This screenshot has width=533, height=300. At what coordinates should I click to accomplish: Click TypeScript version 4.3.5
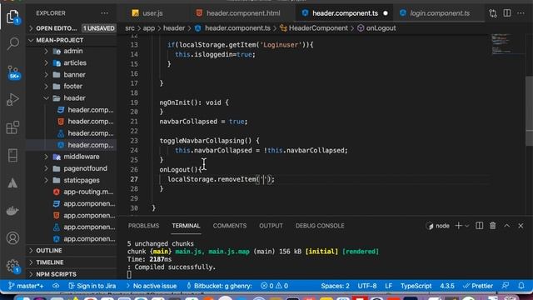coord(447,286)
